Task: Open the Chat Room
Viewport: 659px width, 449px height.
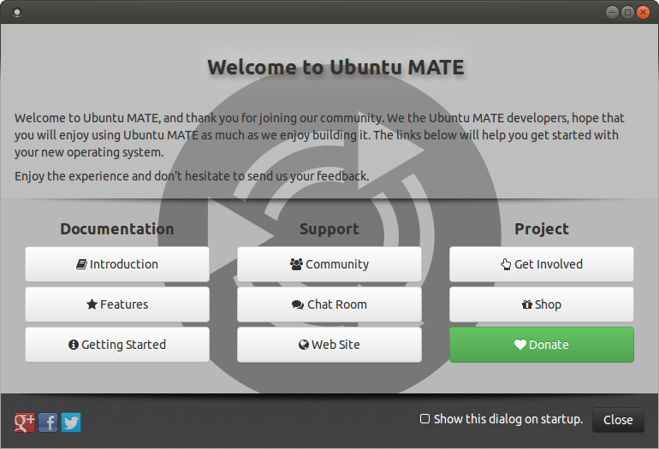Action: [329, 304]
